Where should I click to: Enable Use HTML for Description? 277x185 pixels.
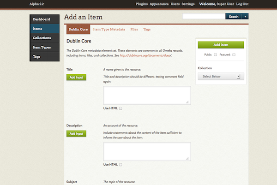120,165
